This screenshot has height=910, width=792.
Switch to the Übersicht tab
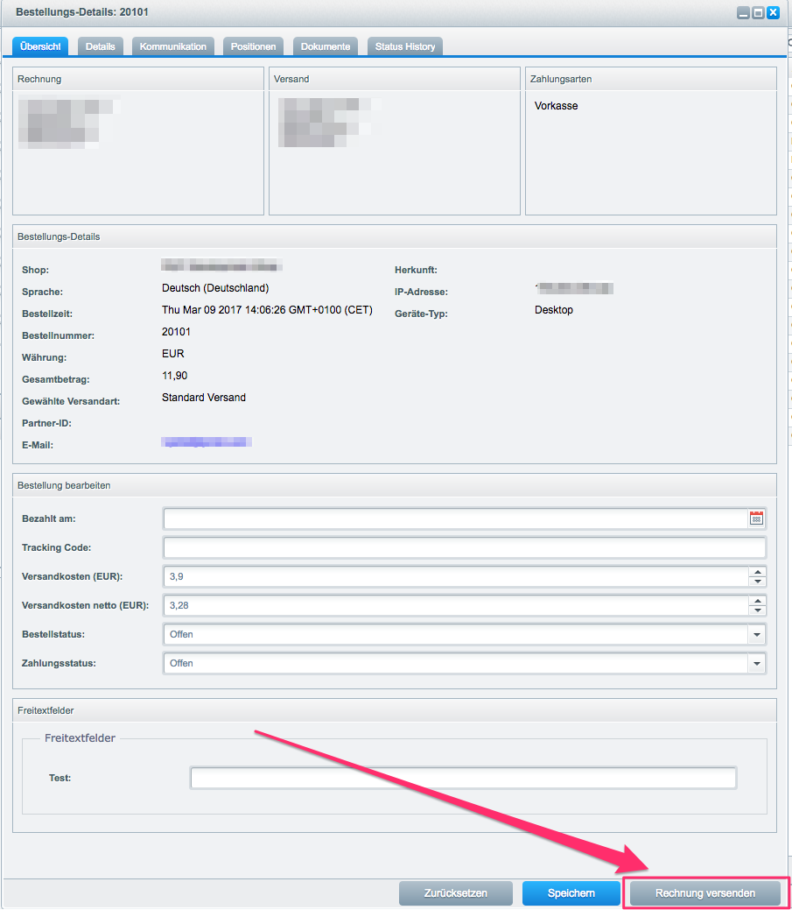40,46
